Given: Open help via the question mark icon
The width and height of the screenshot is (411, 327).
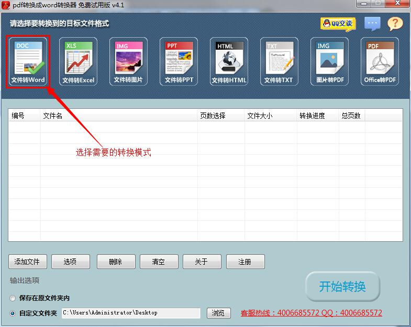Looking at the screenshot, I should point(395,24).
